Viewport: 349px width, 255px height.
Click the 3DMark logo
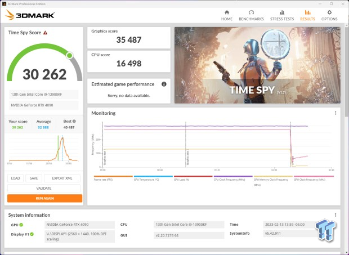30,15
